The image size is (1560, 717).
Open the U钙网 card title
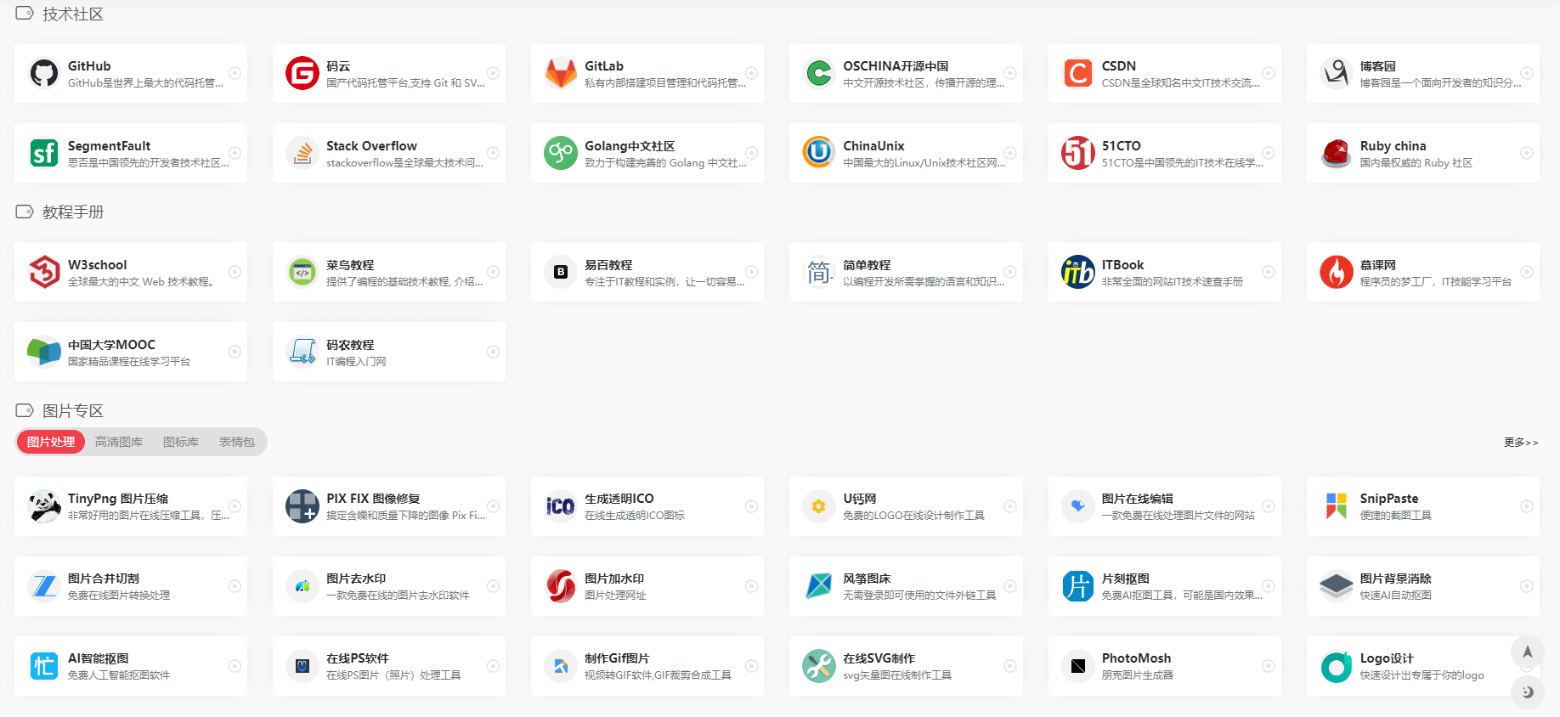coord(859,499)
